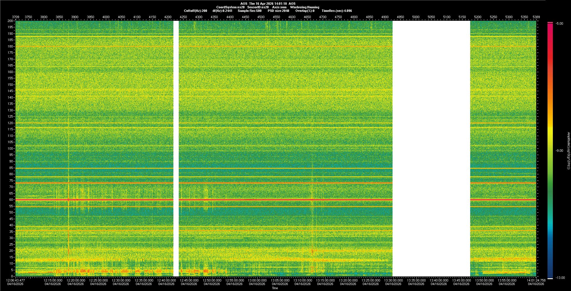The image size is (571, 291).
Task: Click the 12:06:43.477 start time label
Action: point(16,280)
